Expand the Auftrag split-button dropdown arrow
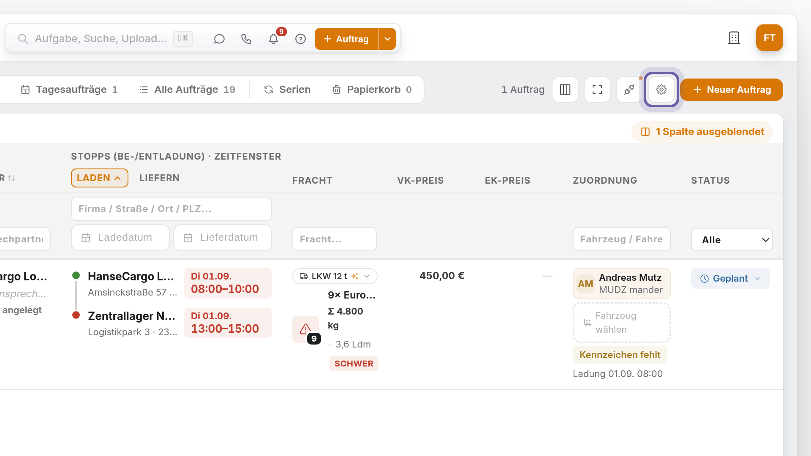The width and height of the screenshot is (811, 456). (x=387, y=39)
